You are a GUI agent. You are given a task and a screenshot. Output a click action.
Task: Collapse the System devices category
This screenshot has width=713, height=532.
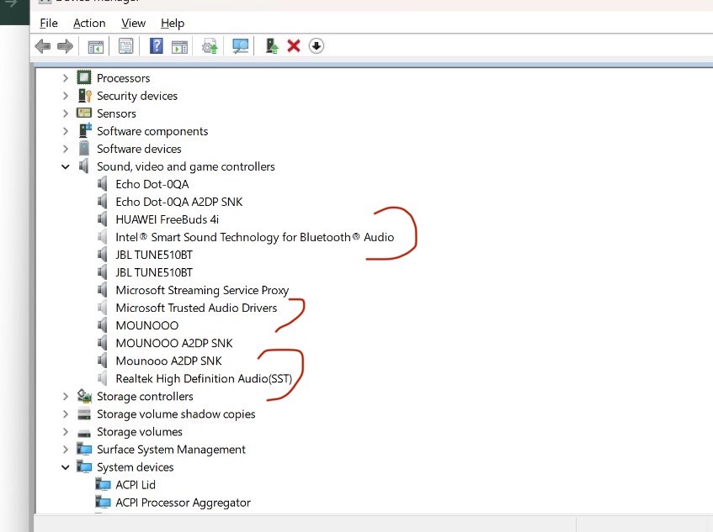click(66, 467)
